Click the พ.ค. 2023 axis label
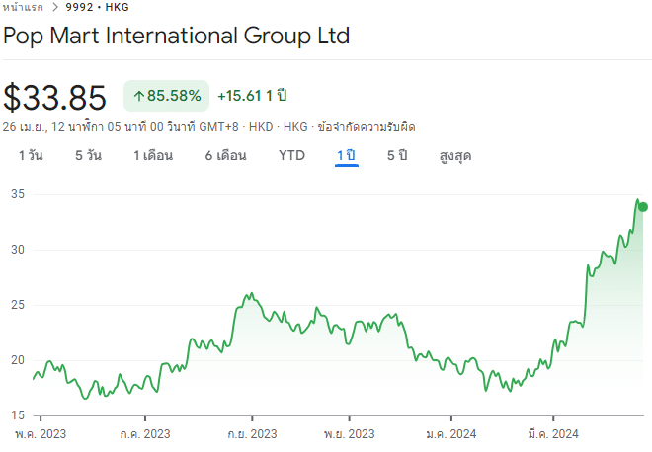 [41, 434]
